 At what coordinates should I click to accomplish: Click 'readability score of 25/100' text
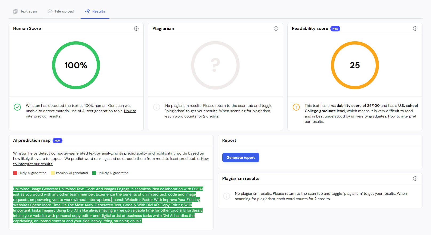click(x=355, y=106)
